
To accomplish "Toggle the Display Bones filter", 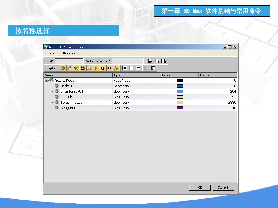I will 116,68.
